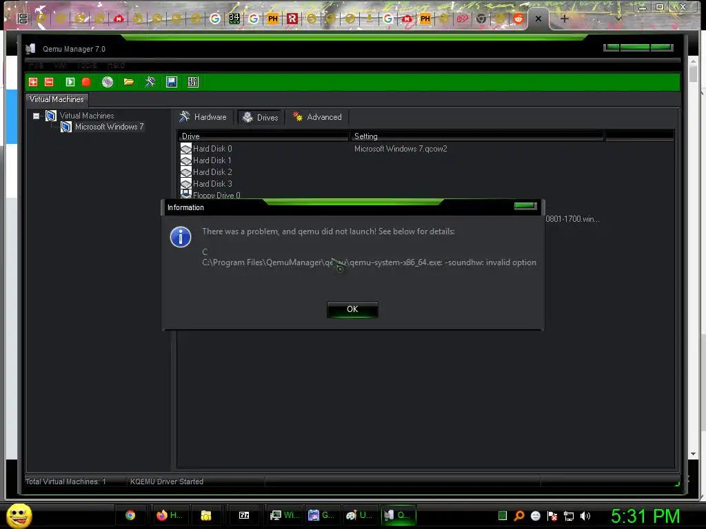Switch to the Reddit browser tab
The height and width of the screenshot is (529, 706).
[x=518, y=19]
